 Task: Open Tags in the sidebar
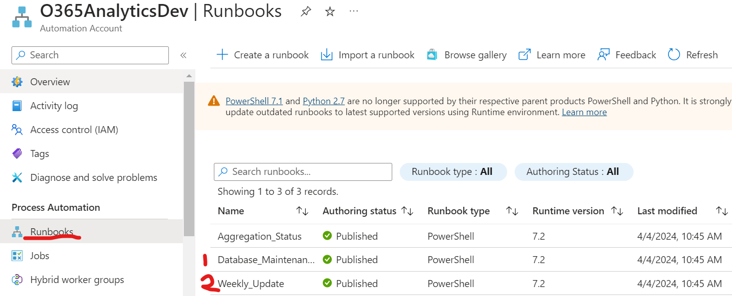point(92,153)
